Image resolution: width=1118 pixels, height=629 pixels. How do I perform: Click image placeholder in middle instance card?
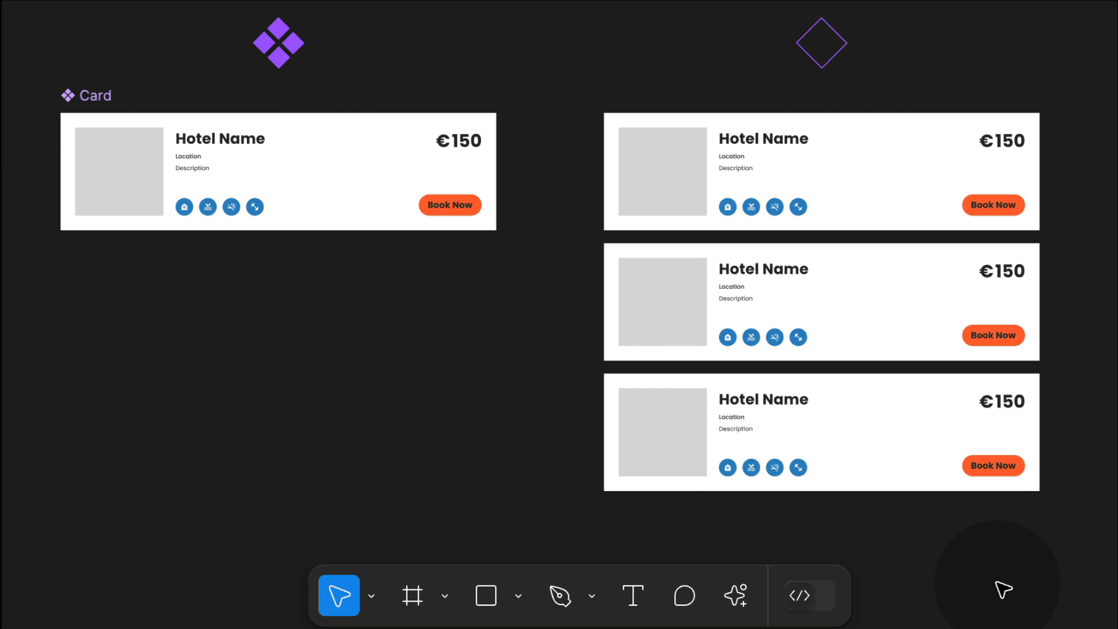coord(662,302)
